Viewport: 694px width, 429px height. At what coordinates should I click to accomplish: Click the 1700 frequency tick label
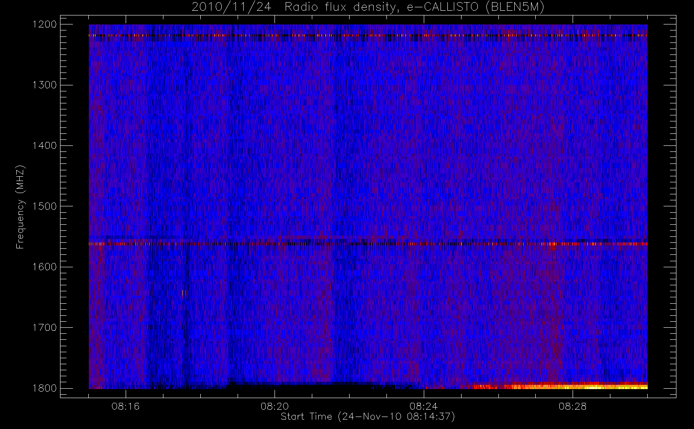click(x=45, y=328)
